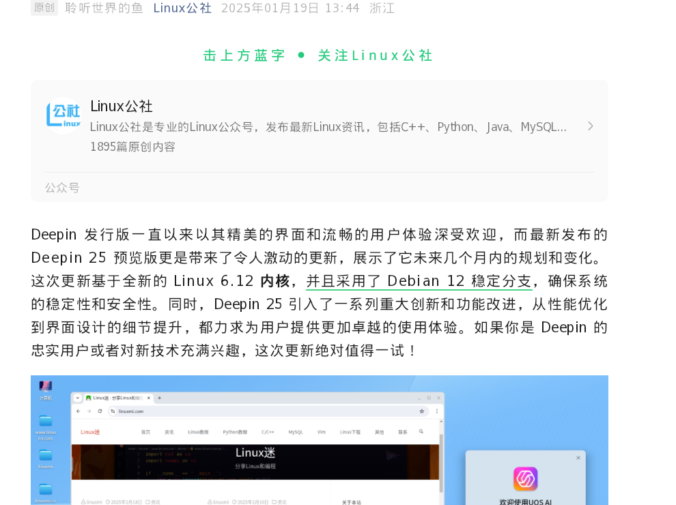Click the Linux公社 account avatar logo
This screenshot has width=676, height=505.
[64, 115]
